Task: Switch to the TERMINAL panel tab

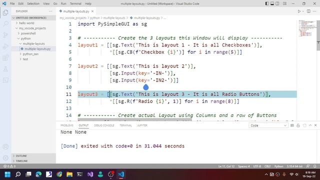Action: tap(125, 125)
